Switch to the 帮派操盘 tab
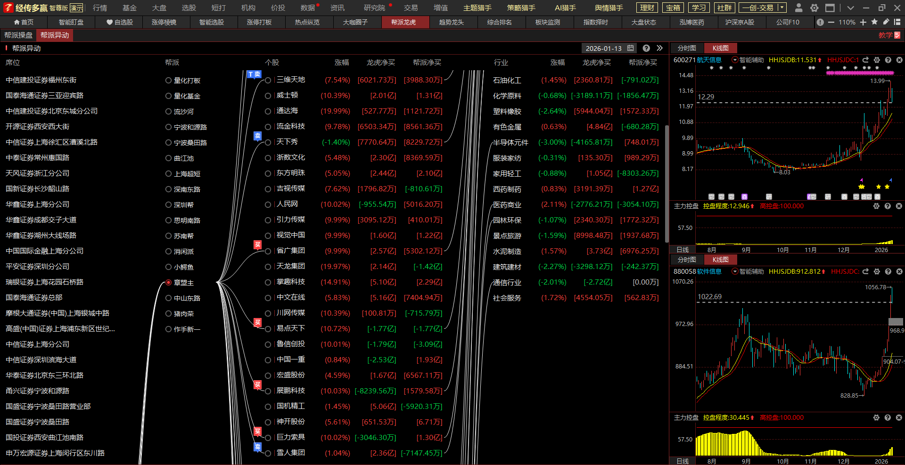 pyautogui.click(x=18, y=35)
